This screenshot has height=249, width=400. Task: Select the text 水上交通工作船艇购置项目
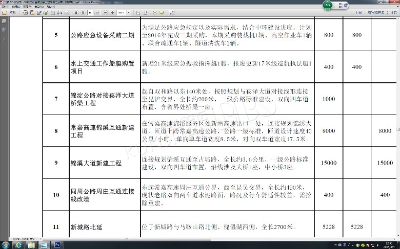tap(102, 67)
